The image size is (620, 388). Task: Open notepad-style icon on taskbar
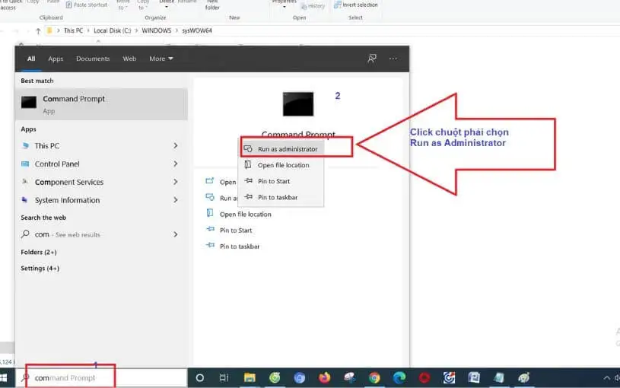(499, 378)
